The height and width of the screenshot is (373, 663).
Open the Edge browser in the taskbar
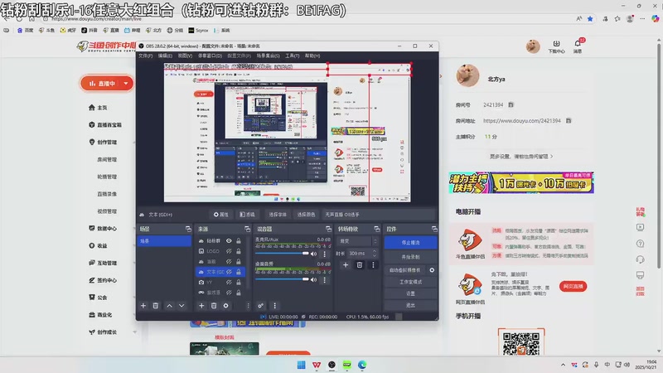pos(362,365)
